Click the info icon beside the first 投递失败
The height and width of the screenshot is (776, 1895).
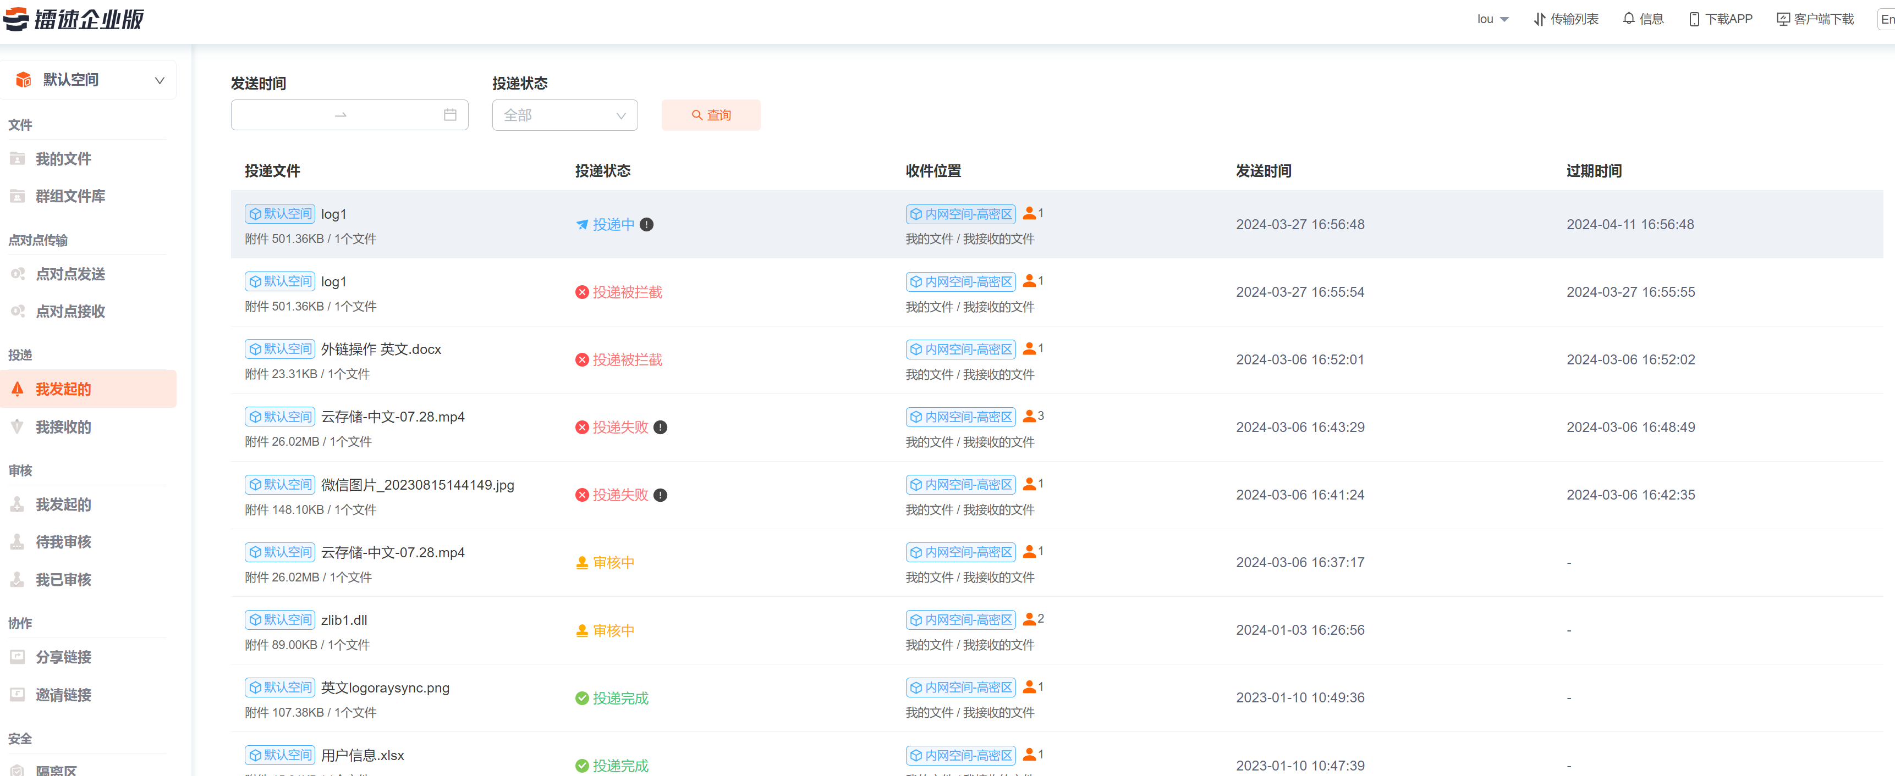tap(660, 428)
